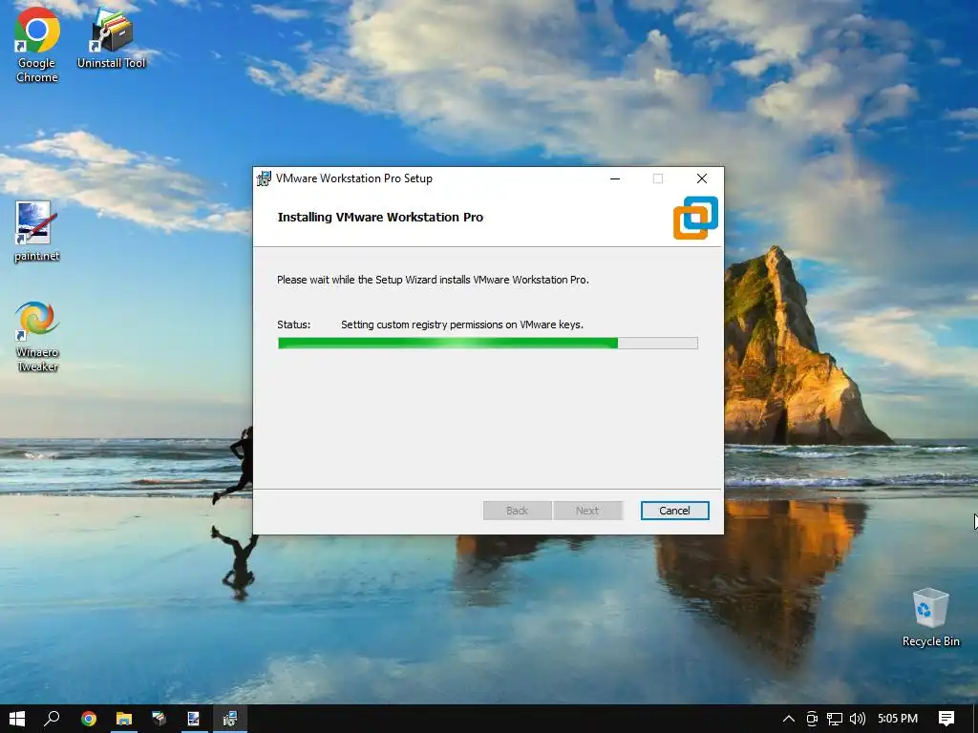Switch to paint.net taskbar button

click(x=194, y=719)
